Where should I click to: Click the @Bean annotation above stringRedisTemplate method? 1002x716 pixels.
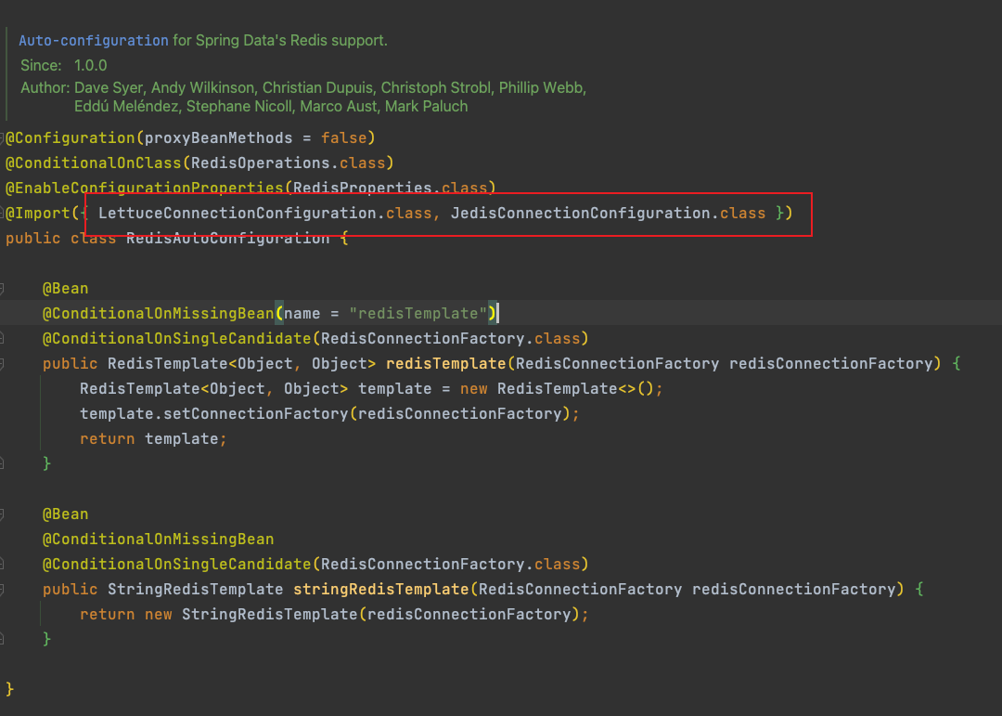pyautogui.click(x=65, y=514)
